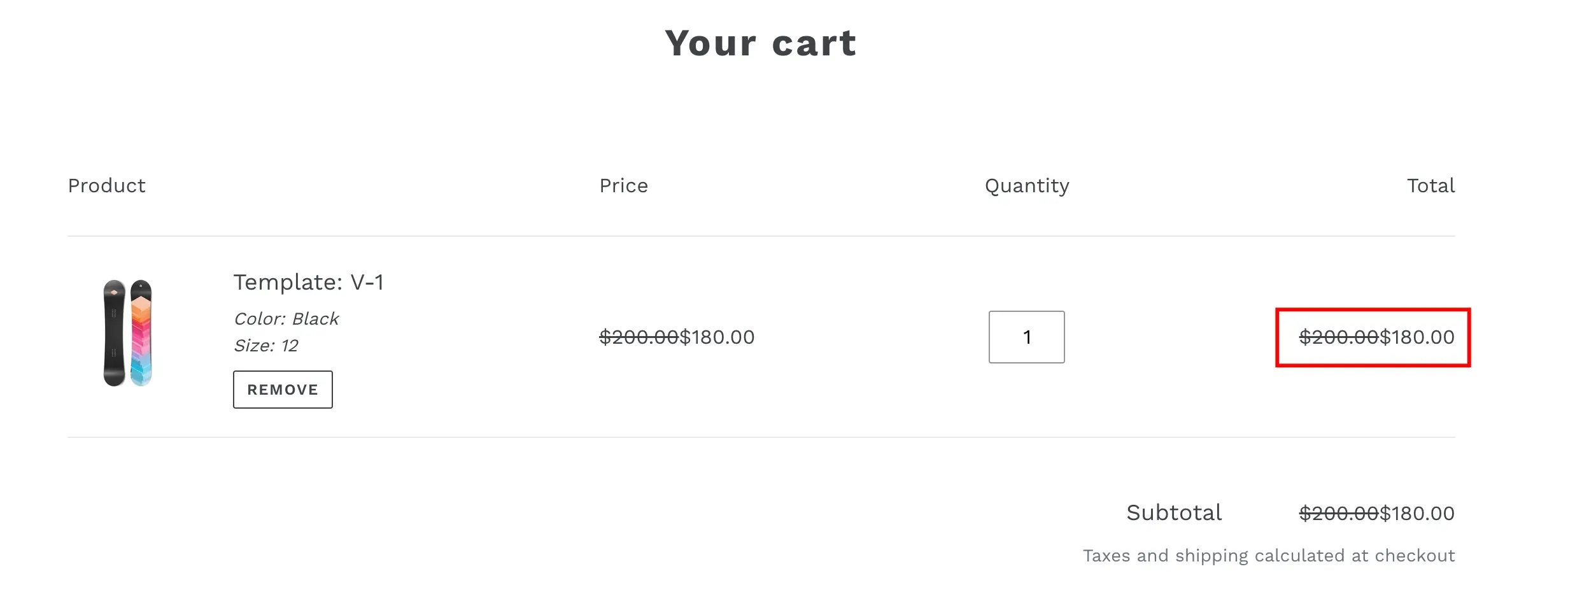
Task: Click the Size: 12 variant text
Action: click(x=266, y=346)
